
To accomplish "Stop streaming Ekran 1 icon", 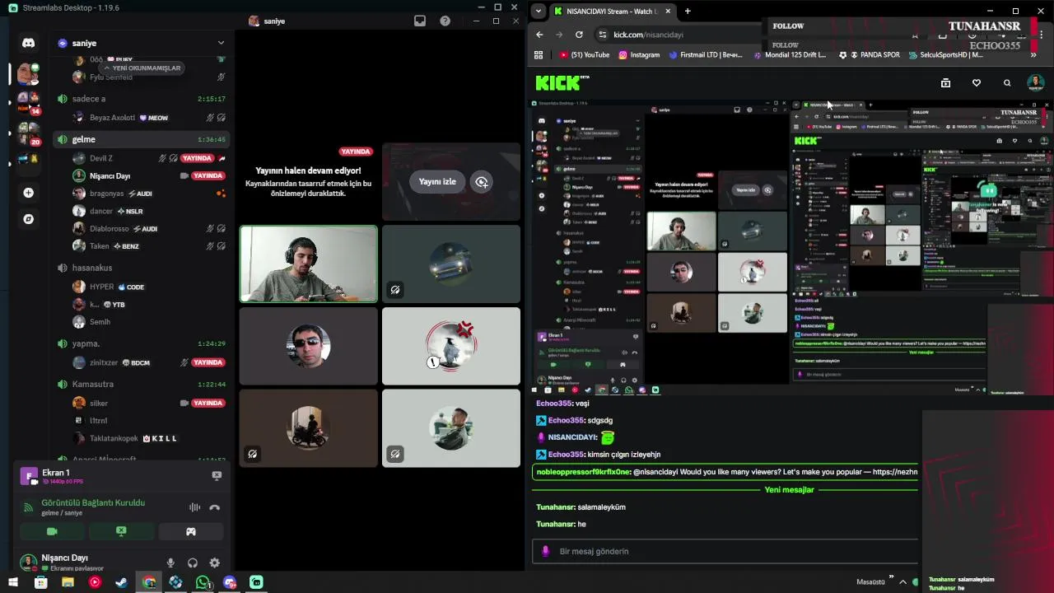I will pyautogui.click(x=217, y=475).
